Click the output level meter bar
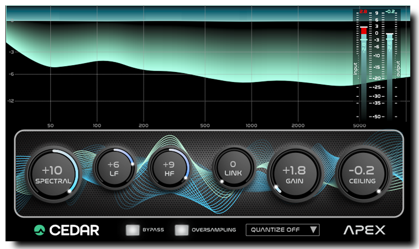419x249 pixels. 390,77
